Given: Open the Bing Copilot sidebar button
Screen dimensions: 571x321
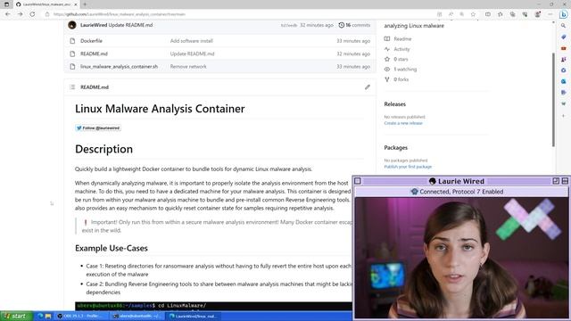Looking at the screenshot, I should tap(564, 14).
